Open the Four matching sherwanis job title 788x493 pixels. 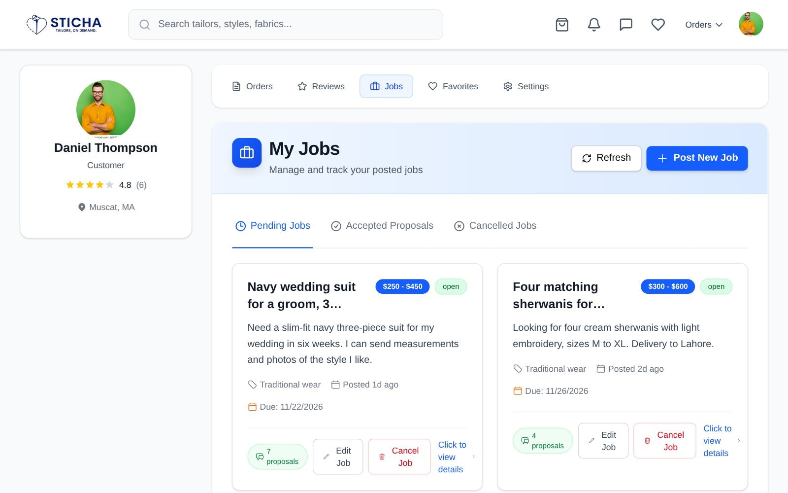tap(559, 295)
